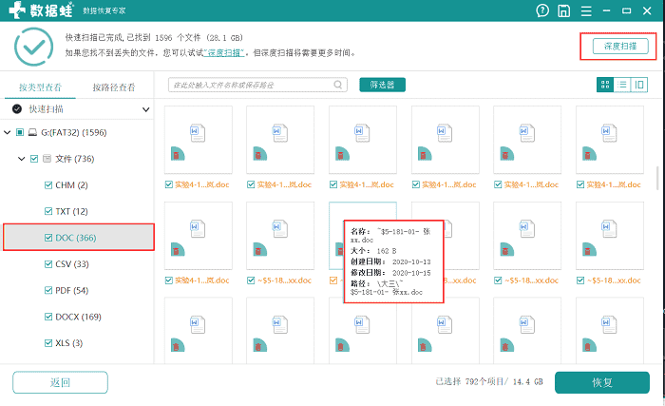
Task: Collapse the 快速扫描 section chevron
Action: pos(146,109)
